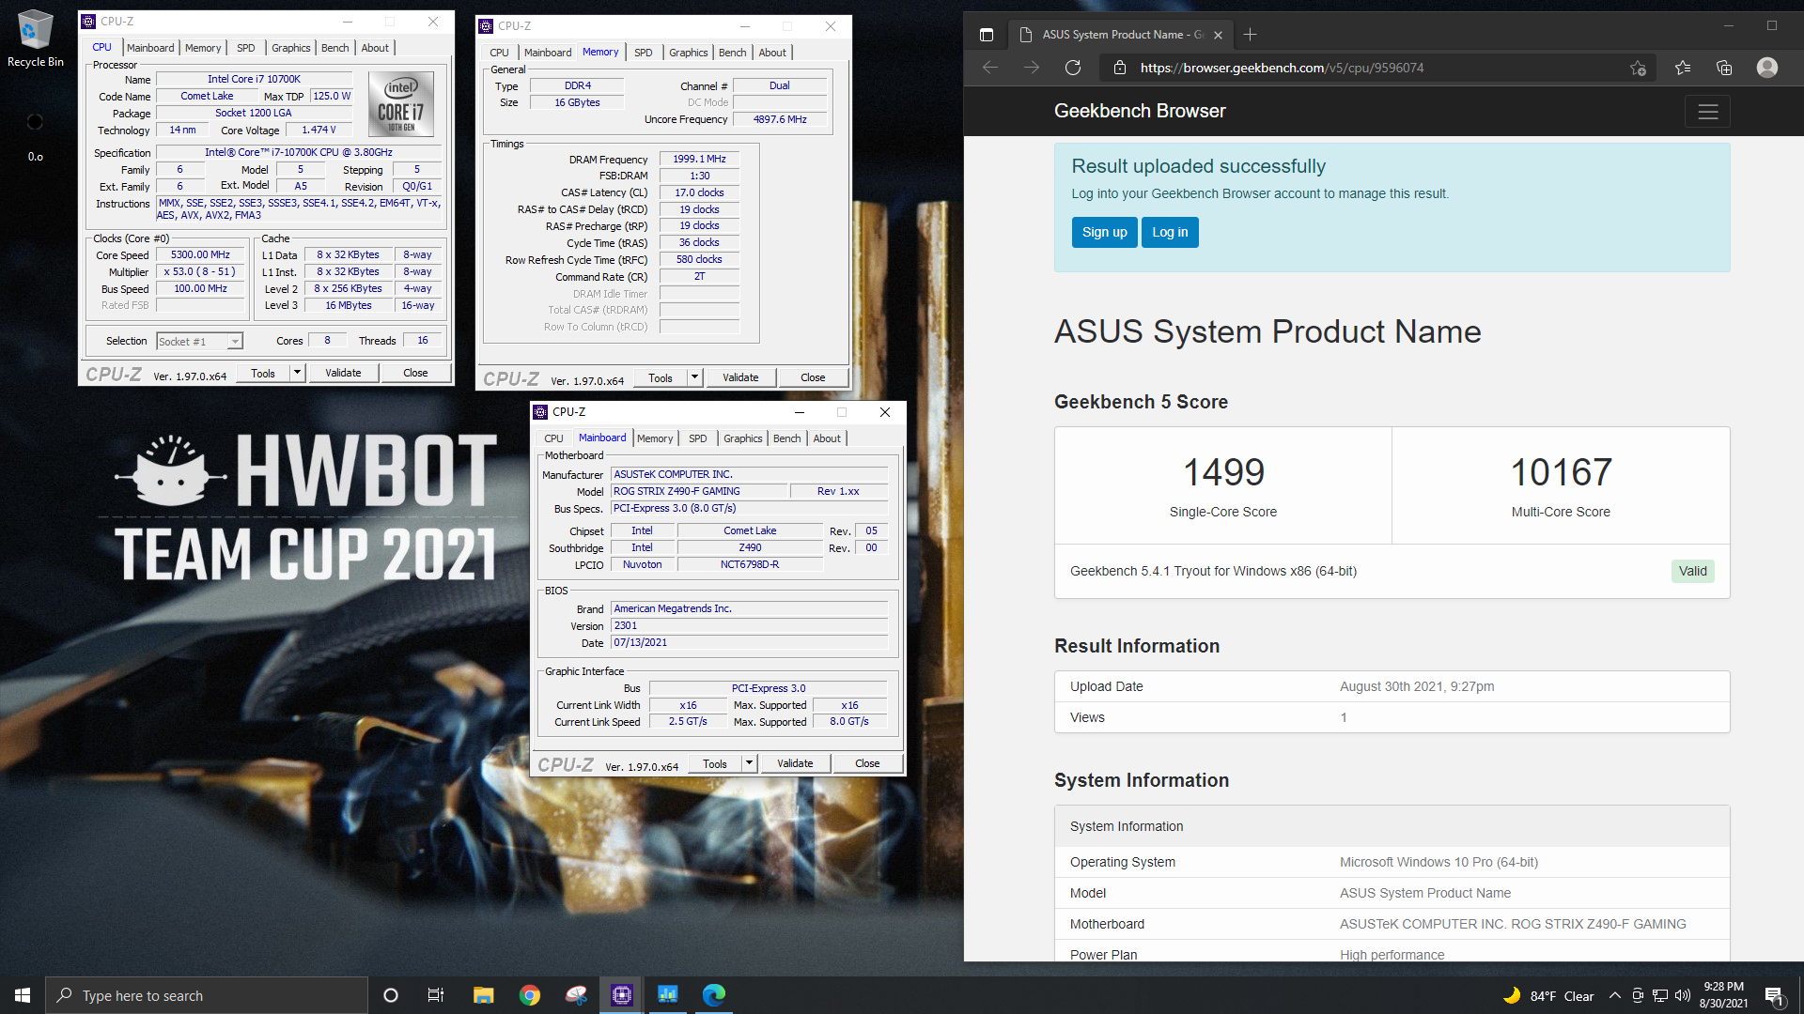Add this page to favorites with the star
The height and width of the screenshot is (1014, 1804).
click(x=1638, y=68)
